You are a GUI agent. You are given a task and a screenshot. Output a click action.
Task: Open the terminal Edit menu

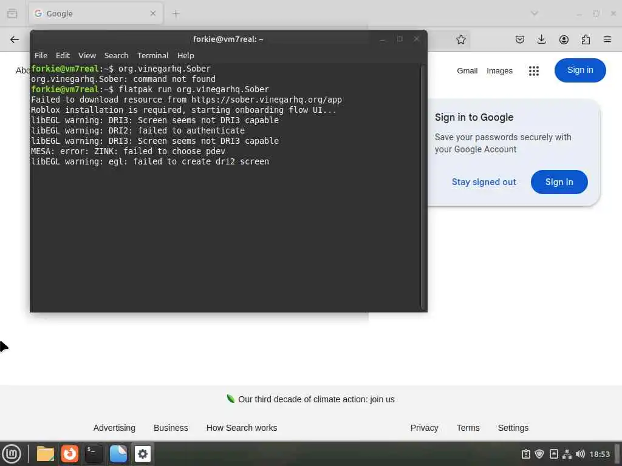pyautogui.click(x=63, y=55)
